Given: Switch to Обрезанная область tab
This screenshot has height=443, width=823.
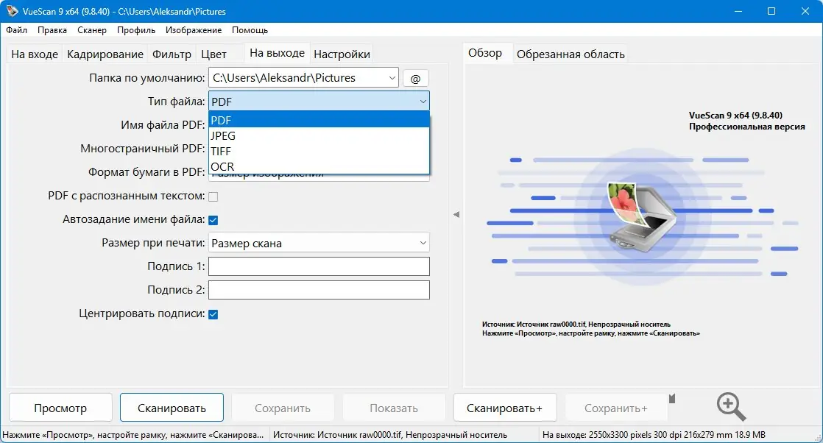Looking at the screenshot, I should (571, 54).
